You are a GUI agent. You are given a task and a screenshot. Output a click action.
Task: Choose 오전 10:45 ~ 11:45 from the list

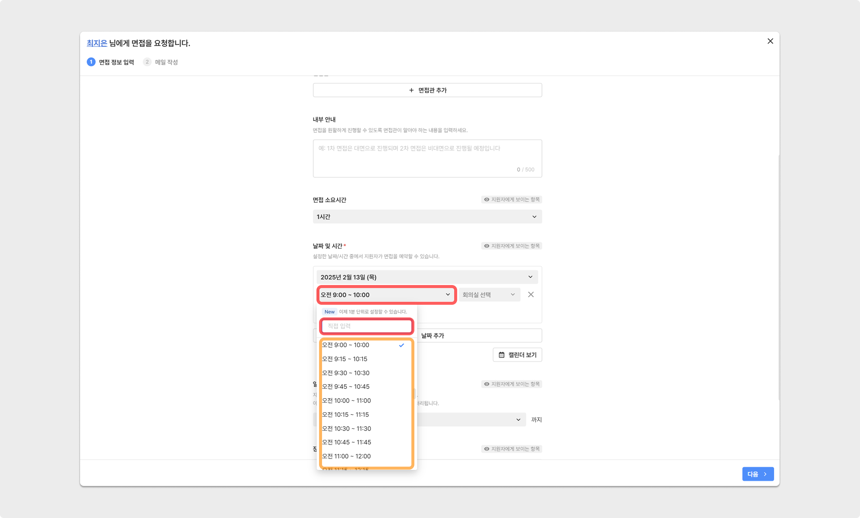pos(347,442)
